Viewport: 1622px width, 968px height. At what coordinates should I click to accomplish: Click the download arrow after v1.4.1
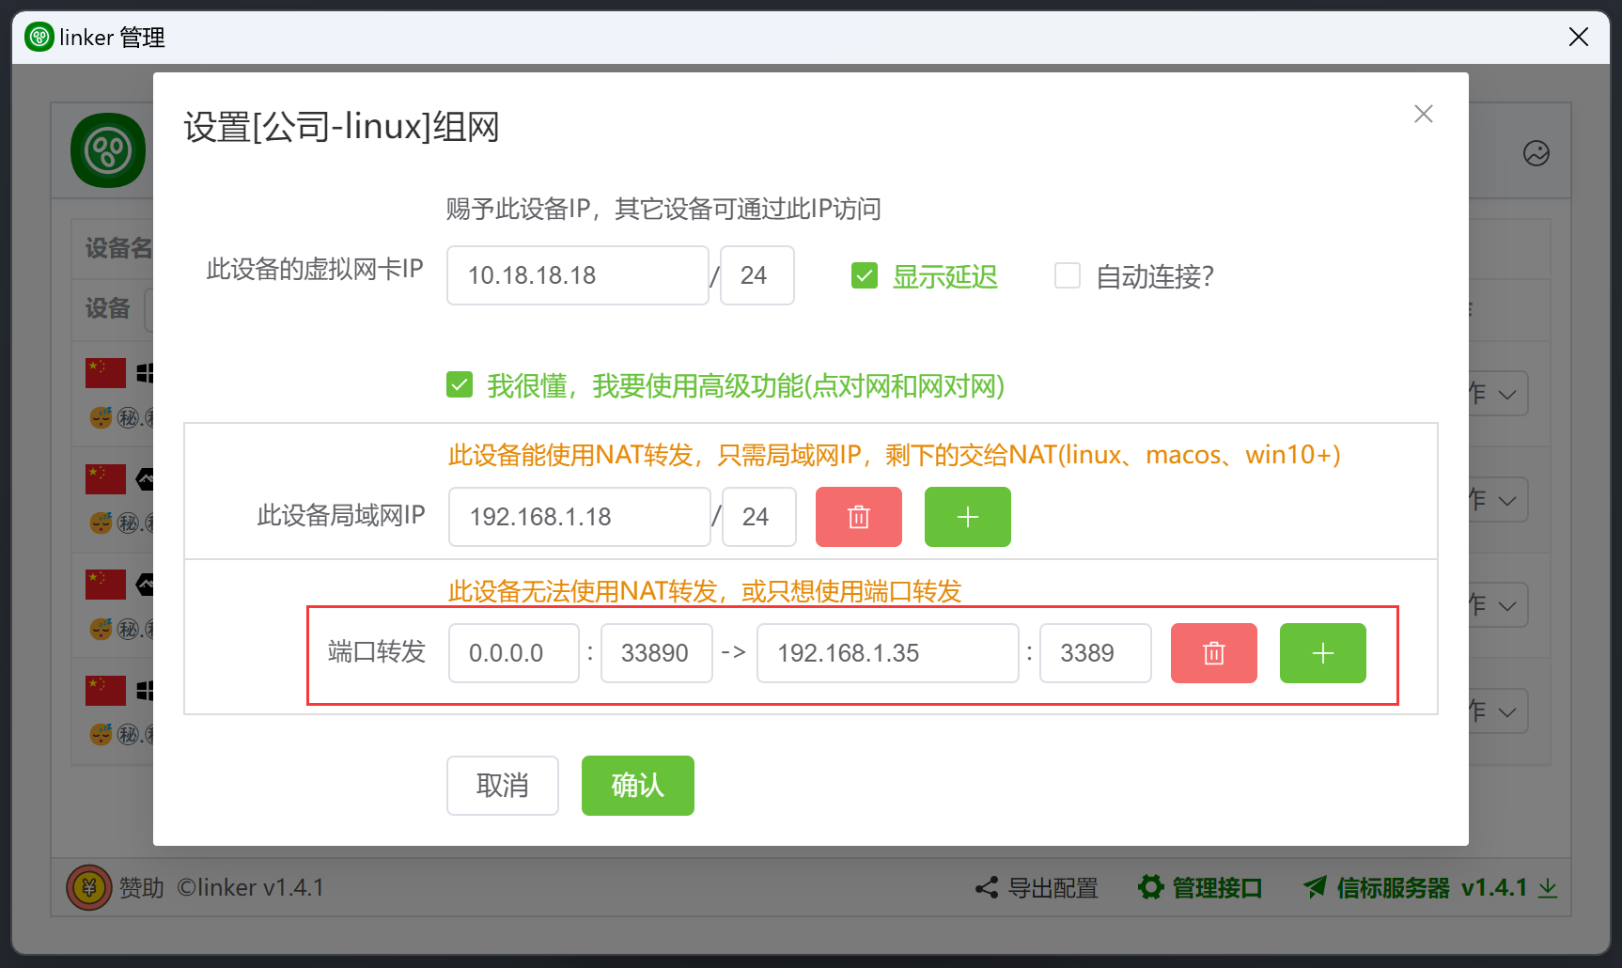[1547, 888]
